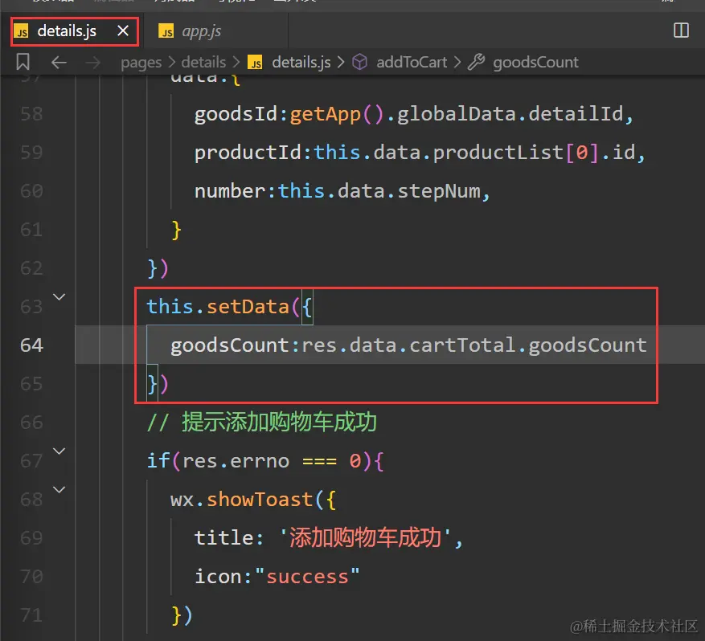Click the title string '添加购物车成功'
This screenshot has height=641, width=705.
pos(365,537)
